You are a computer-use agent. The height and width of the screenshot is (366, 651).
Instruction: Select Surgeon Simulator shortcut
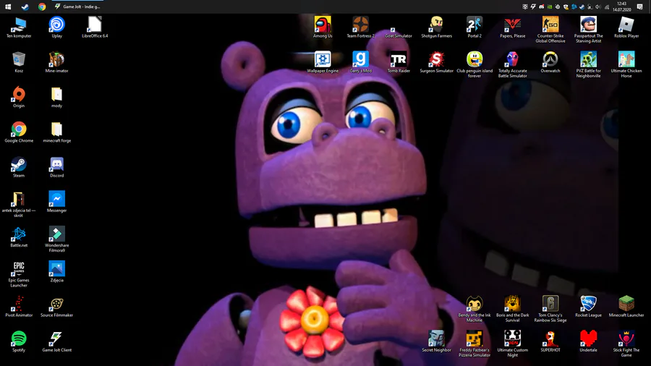(436, 62)
